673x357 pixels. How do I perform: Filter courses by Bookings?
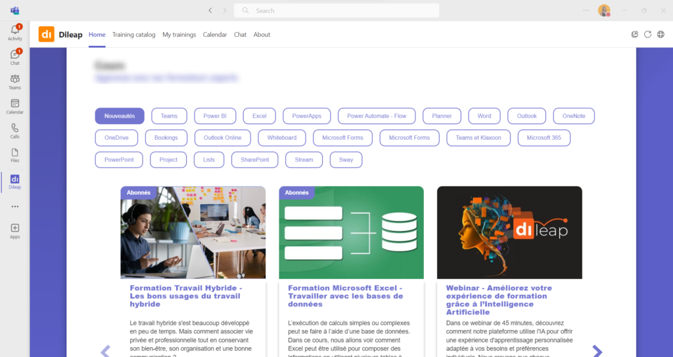(166, 138)
